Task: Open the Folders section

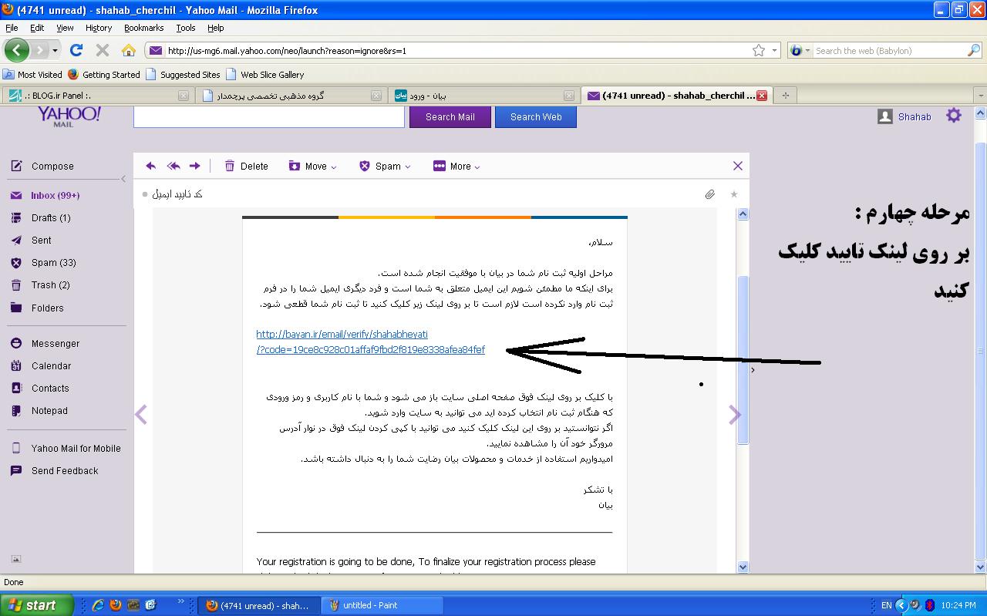Action: 48,308
